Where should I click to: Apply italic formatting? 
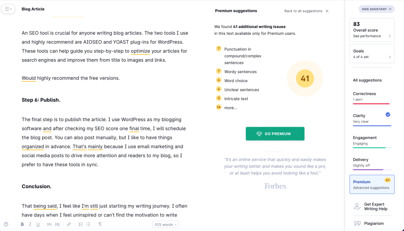pos(30,224)
